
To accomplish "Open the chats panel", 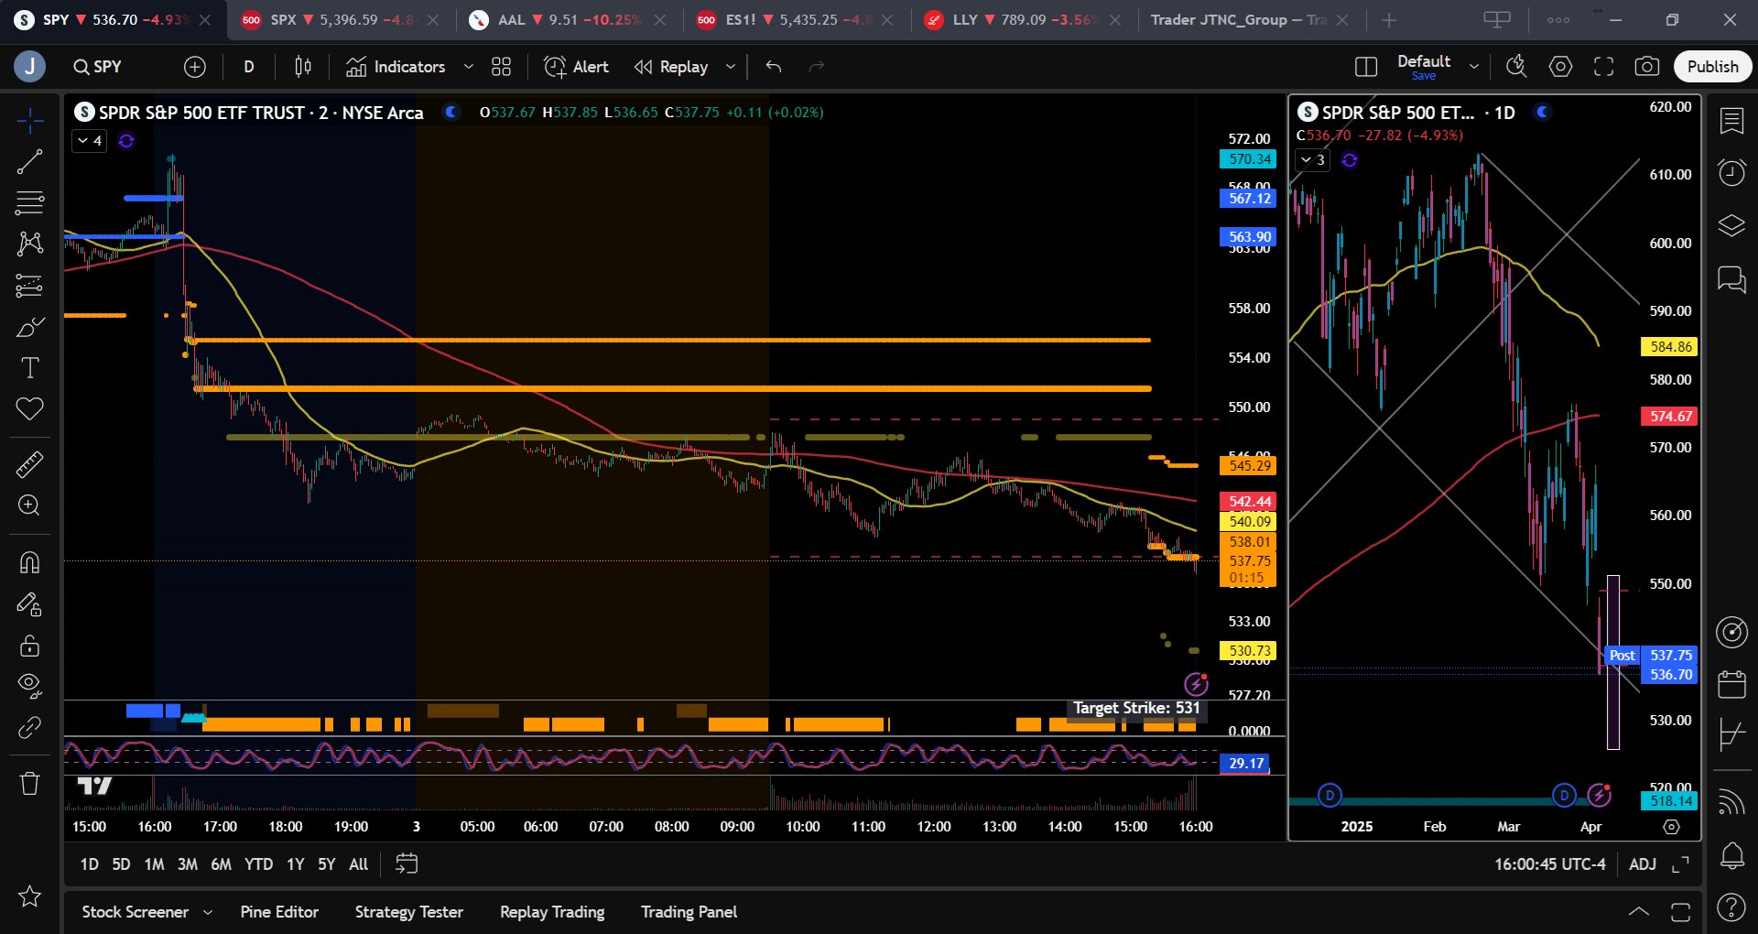I will pyautogui.click(x=1731, y=279).
